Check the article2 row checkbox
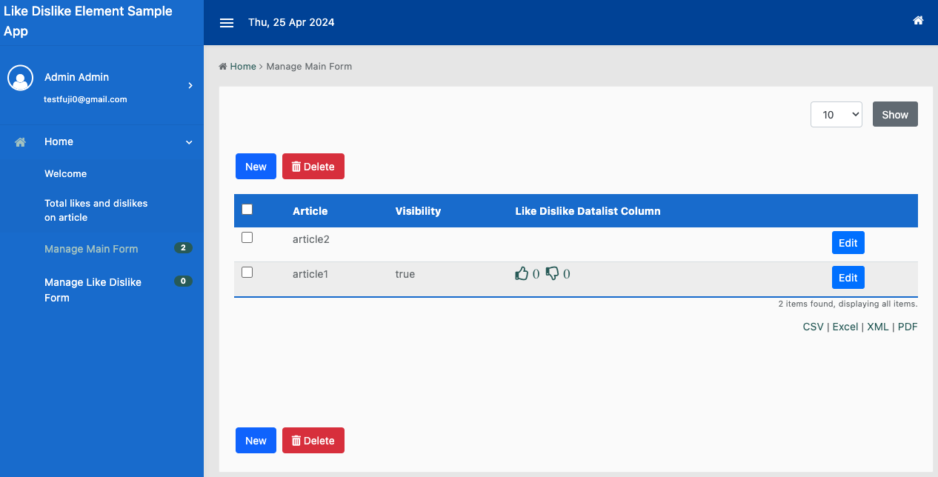 pos(247,238)
